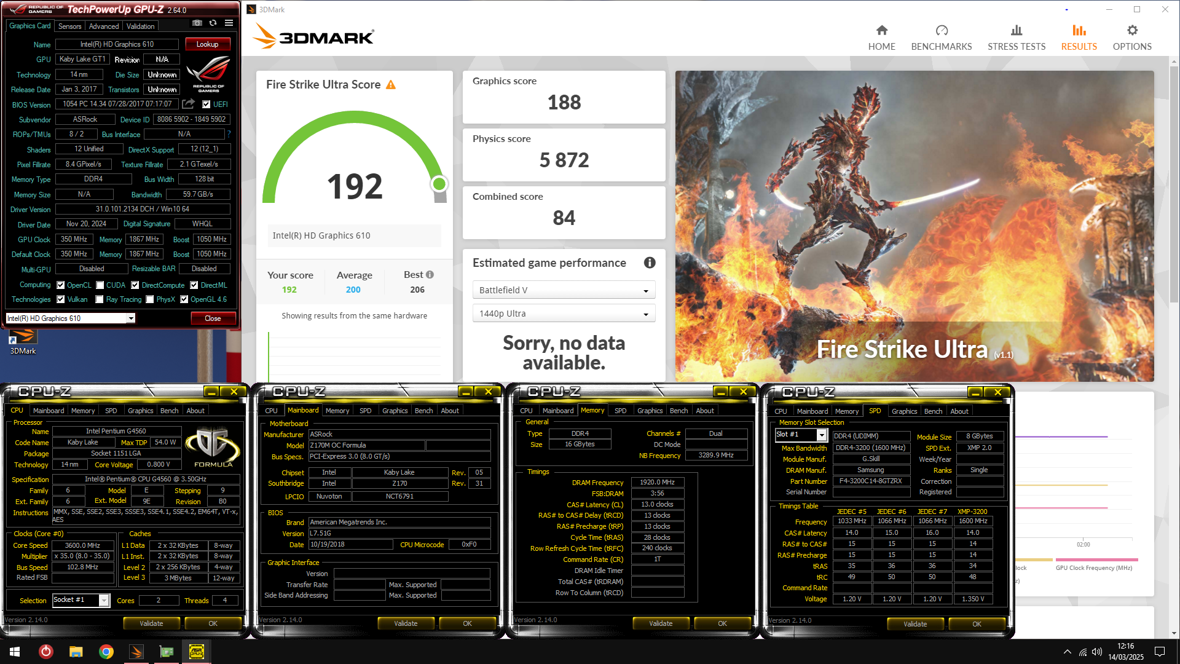The width and height of the screenshot is (1180, 664).
Task: Click Validate in the first CPU-Z window
Action: point(151,623)
